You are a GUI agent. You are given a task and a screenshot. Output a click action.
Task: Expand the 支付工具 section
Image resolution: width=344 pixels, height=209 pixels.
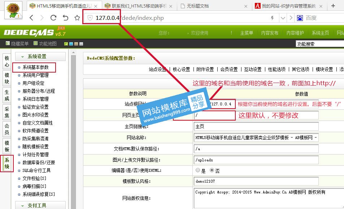click(40, 205)
